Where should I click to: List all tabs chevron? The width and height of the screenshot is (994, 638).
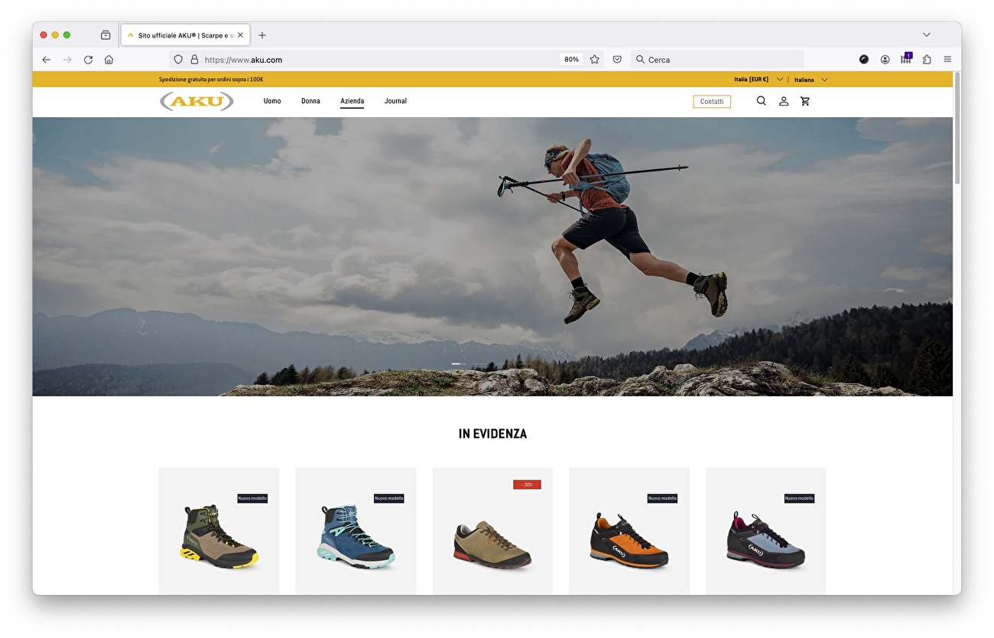(x=927, y=35)
